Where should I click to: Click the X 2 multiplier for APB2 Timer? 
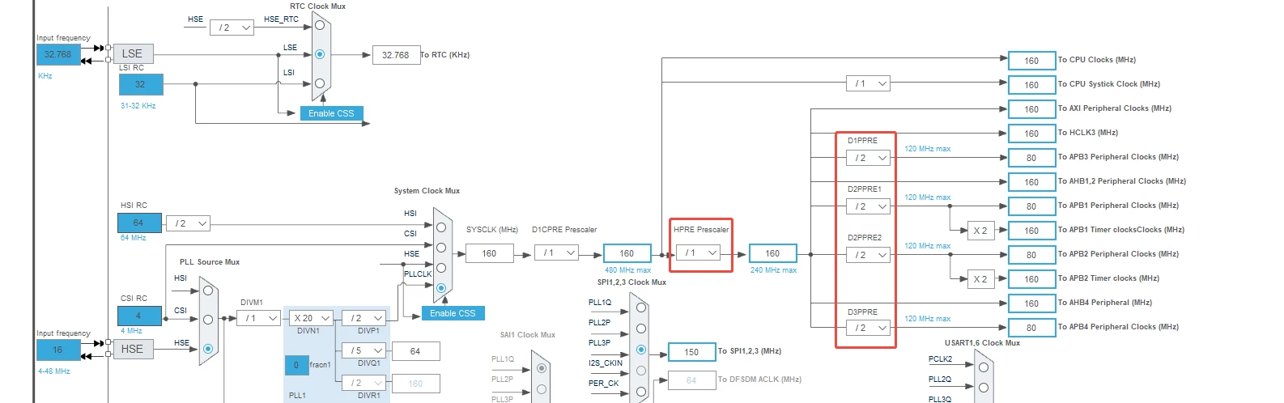point(980,279)
